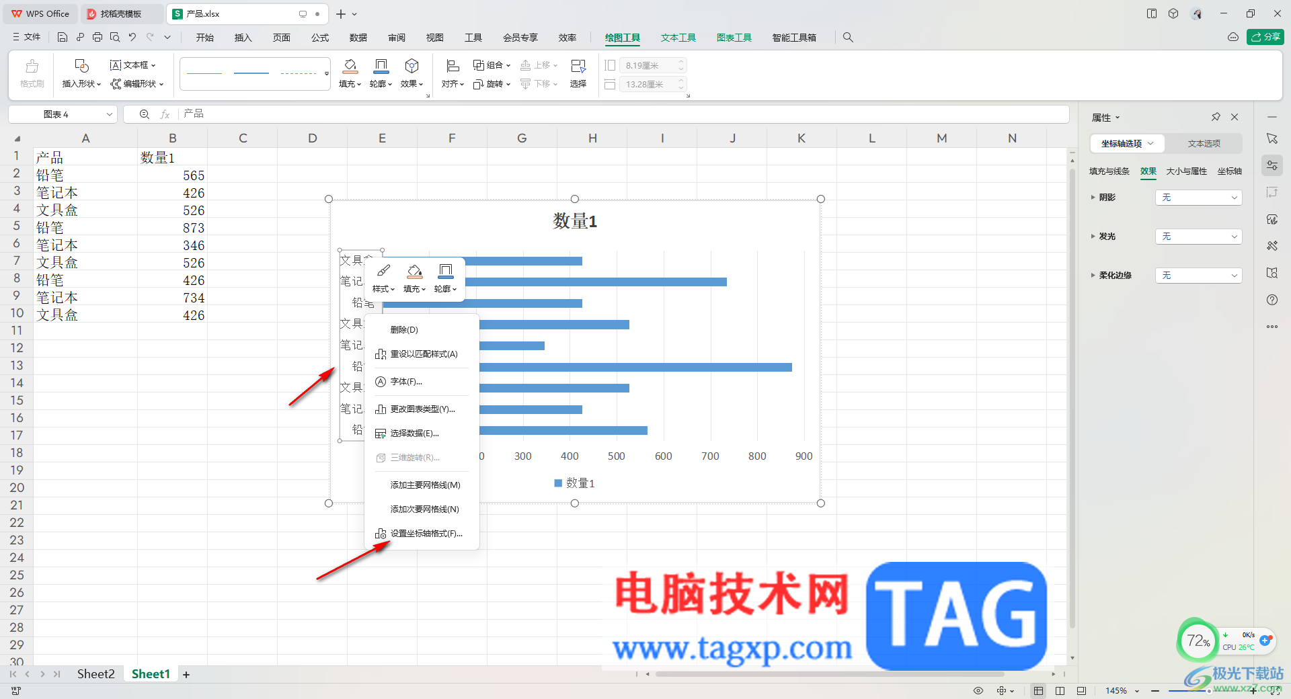Viewport: 1291px width, 699px height.
Task: Click the ribbon Effects (效果) cube icon
Action: coord(412,66)
